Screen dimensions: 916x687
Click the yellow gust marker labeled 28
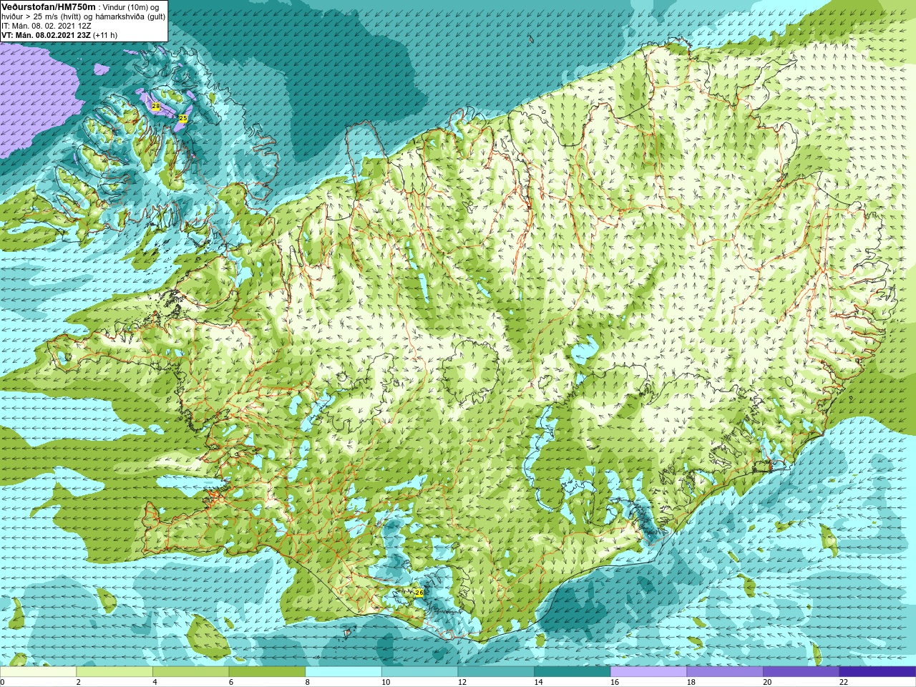coord(156,106)
